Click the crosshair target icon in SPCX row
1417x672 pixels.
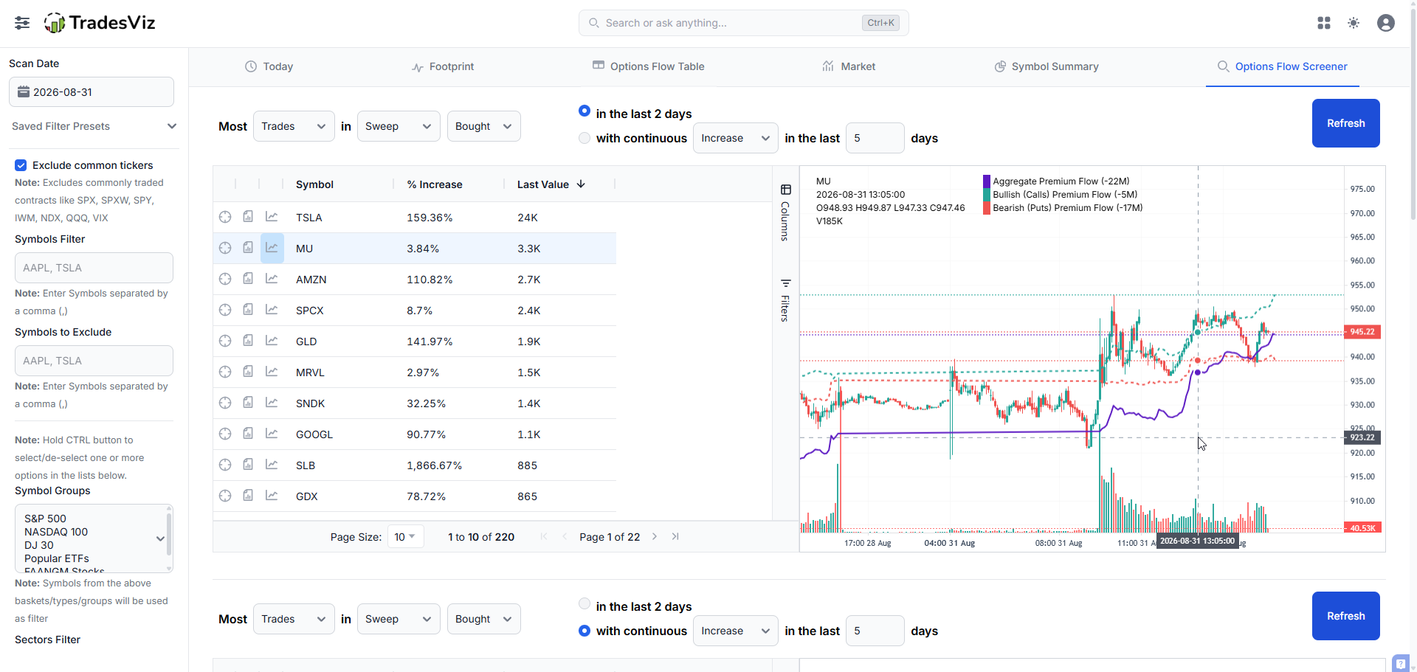pyautogui.click(x=225, y=310)
